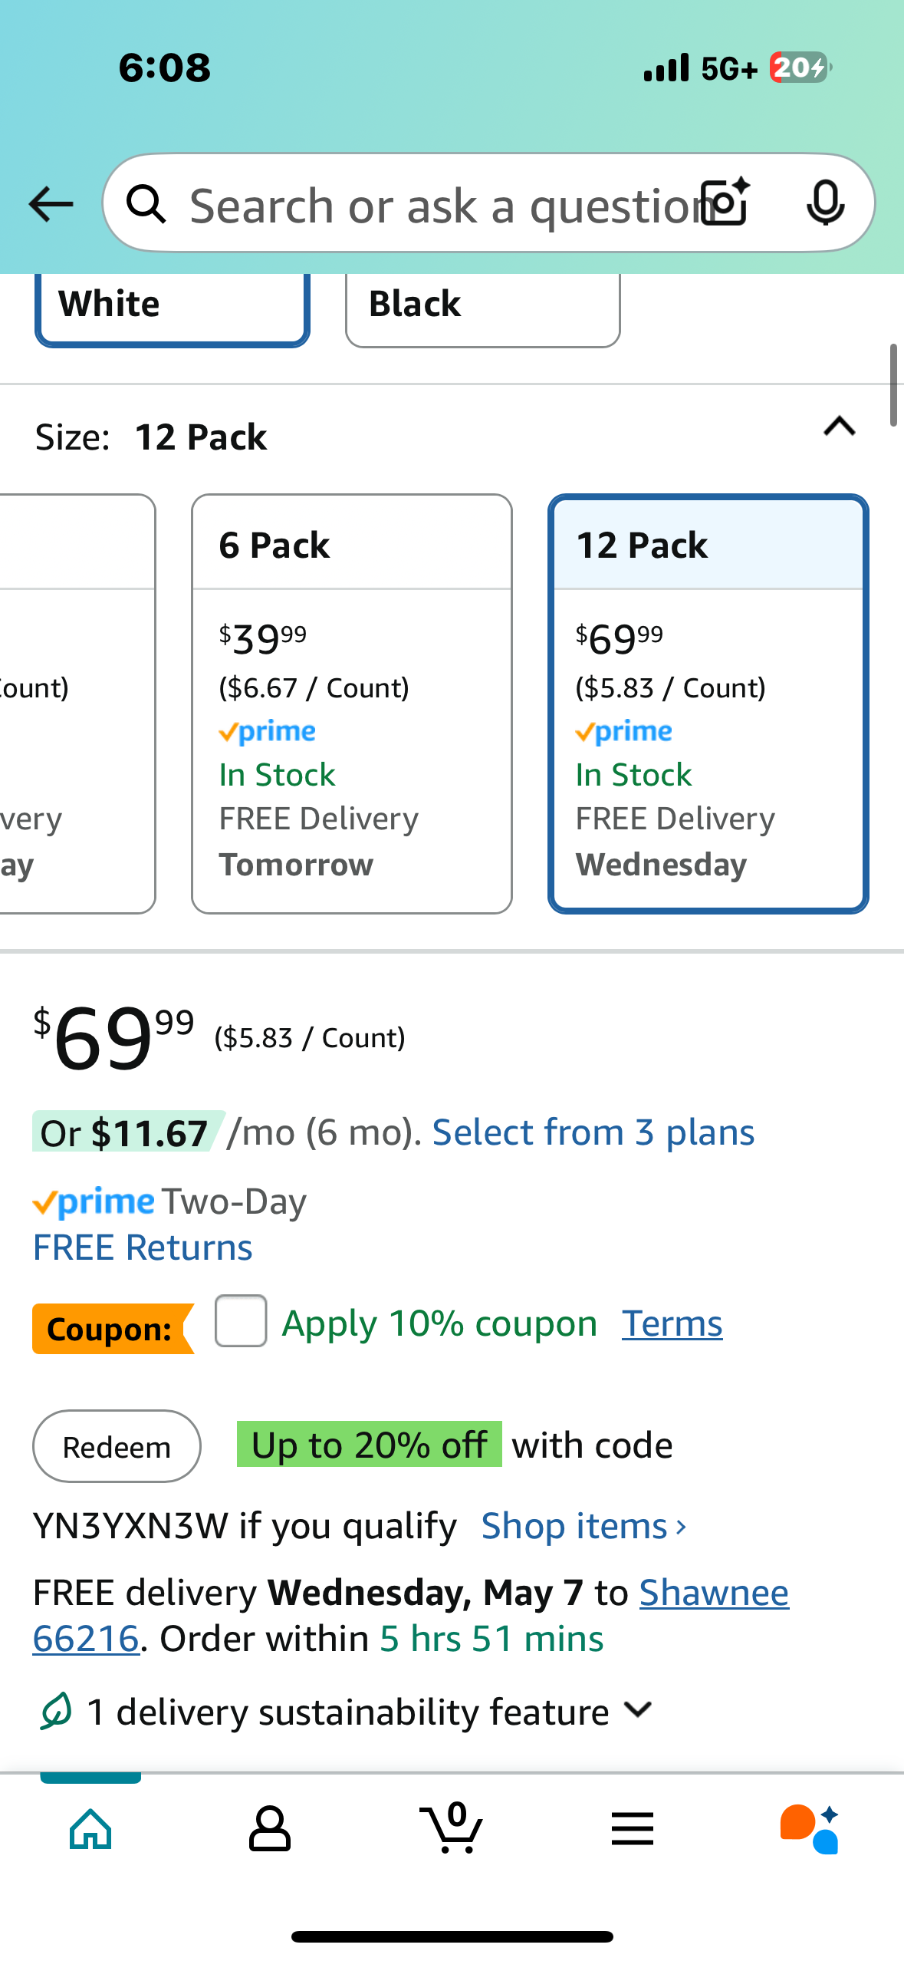Tap the back arrow icon
This screenshot has height=1961, width=904.
tap(51, 204)
